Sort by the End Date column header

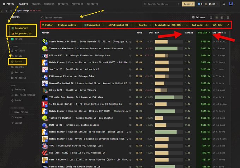click(x=219, y=33)
